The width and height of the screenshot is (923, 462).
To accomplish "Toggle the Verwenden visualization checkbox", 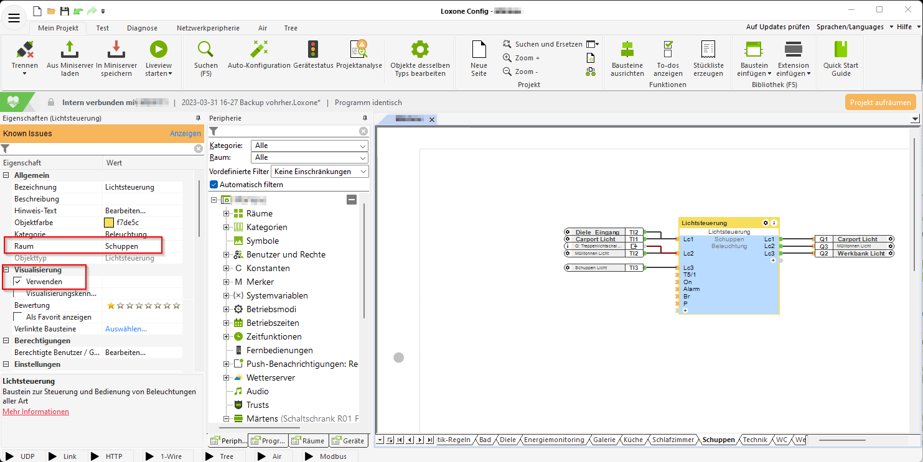I will (18, 282).
